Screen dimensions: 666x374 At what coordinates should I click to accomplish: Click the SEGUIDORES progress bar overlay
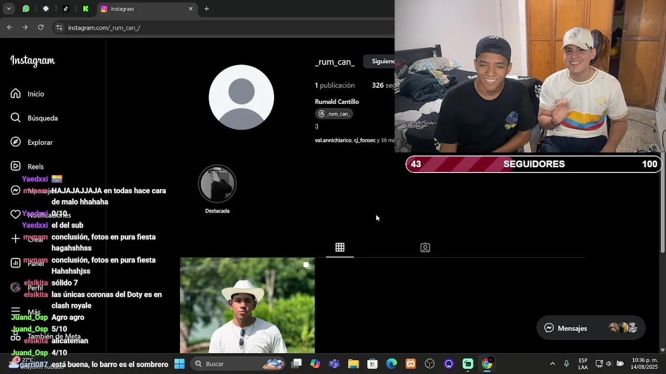[534, 164]
